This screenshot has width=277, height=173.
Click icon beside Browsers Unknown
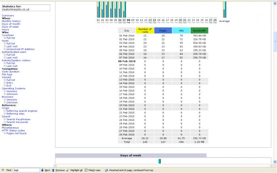pos(5,102)
